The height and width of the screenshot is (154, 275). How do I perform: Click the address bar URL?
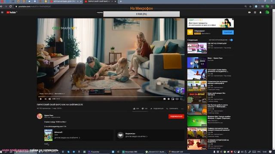[34, 6]
